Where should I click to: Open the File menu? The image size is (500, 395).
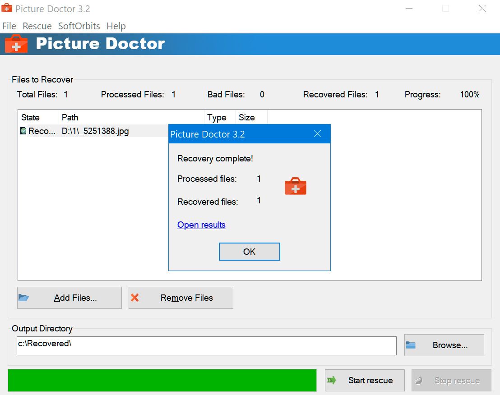click(x=9, y=26)
